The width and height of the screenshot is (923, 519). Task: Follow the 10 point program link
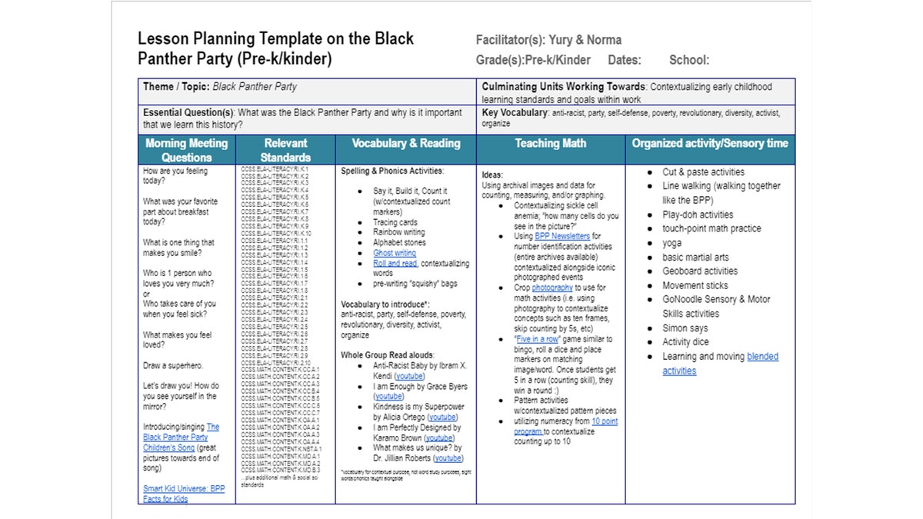coord(566,426)
